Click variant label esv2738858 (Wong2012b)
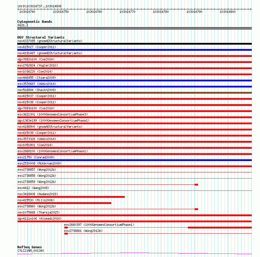260x257 pixels. [x=37, y=176]
